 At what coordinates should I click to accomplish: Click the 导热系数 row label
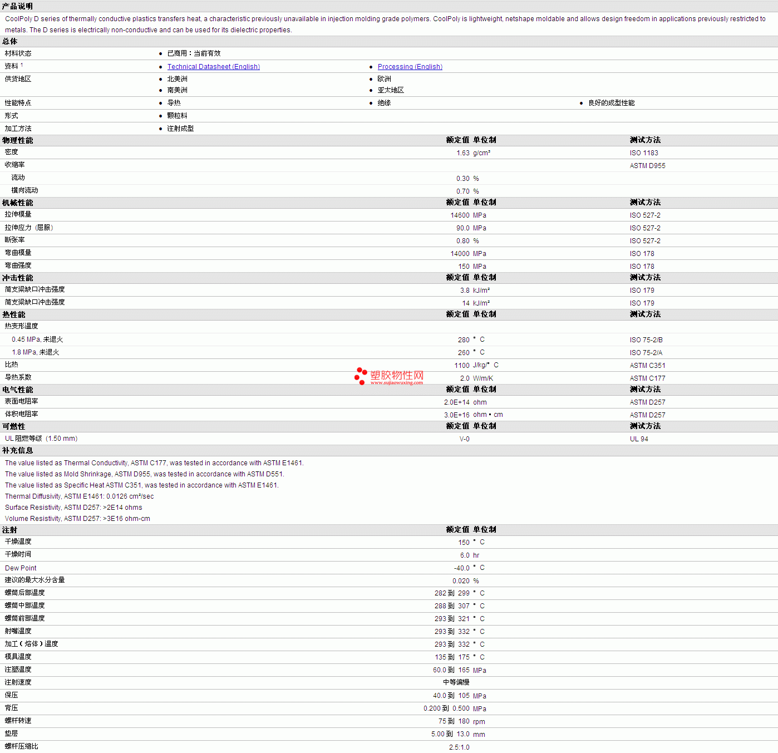click(18, 377)
